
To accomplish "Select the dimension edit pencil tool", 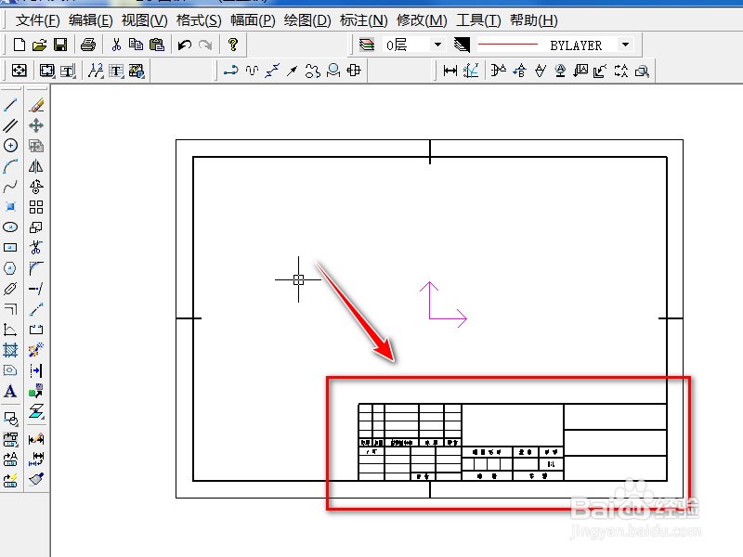I will click(36, 438).
